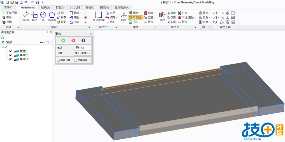Open 修改 3D group dialog launcher
This screenshot has height=142, width=285.
coord(195,27)
